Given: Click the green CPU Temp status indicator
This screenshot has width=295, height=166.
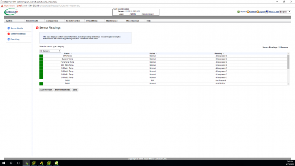Looking at the screenshot, I should point(41,56).
